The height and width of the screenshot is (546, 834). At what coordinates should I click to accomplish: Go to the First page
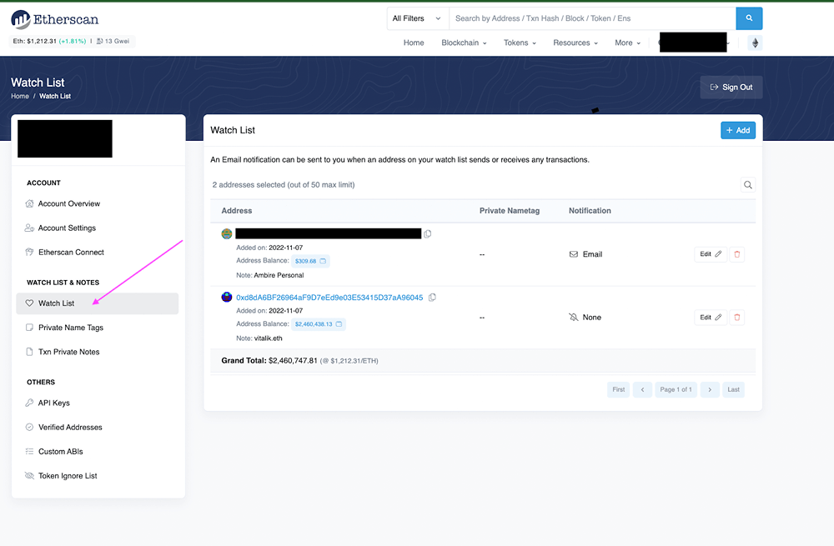pos(619,389)
